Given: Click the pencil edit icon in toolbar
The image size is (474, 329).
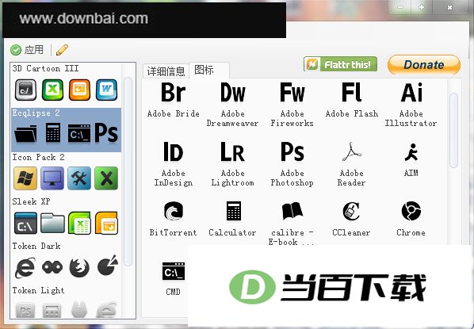Looking at the screenshot, I should click(62, 50).
